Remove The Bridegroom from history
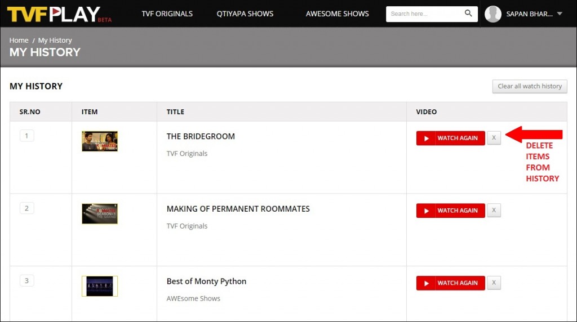Image resolution: width=577 pixels, height=322 pixels. pyautogui.click(x=494, y=137)
